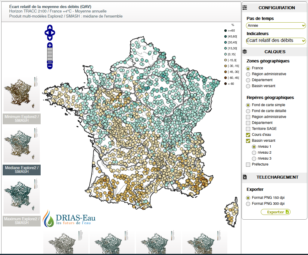308x255 pixels.
Task: Uncheck the Cours d'eau layer
Action: click(248, 135)
